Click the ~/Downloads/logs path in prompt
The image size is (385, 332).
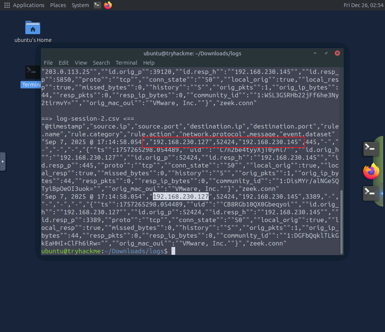(134, 251)
